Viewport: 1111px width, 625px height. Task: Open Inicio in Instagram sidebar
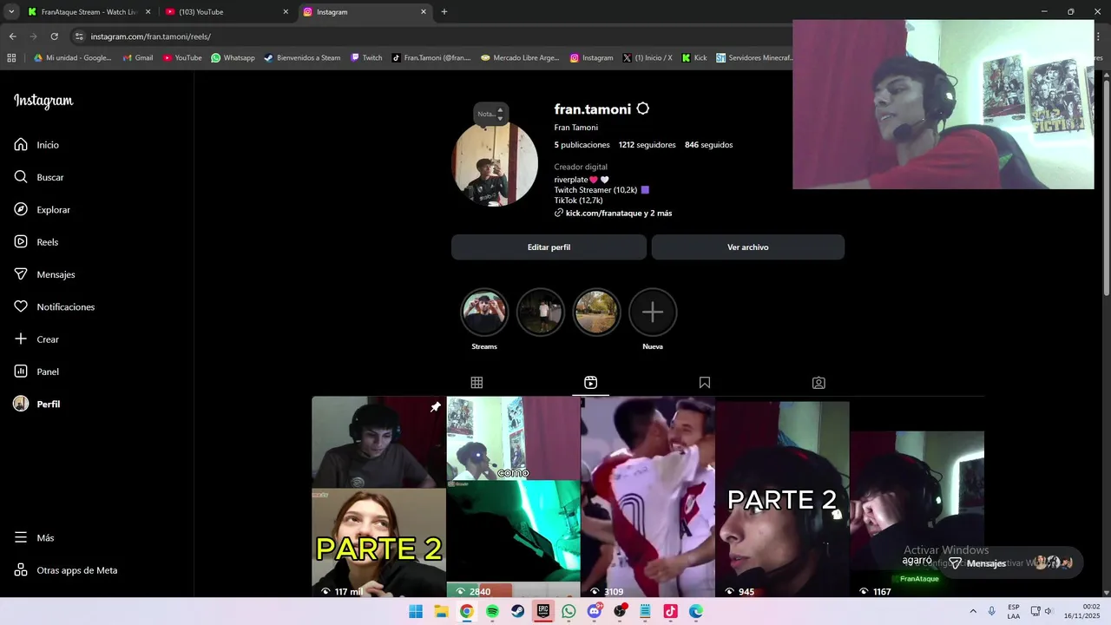click(36, 145)
